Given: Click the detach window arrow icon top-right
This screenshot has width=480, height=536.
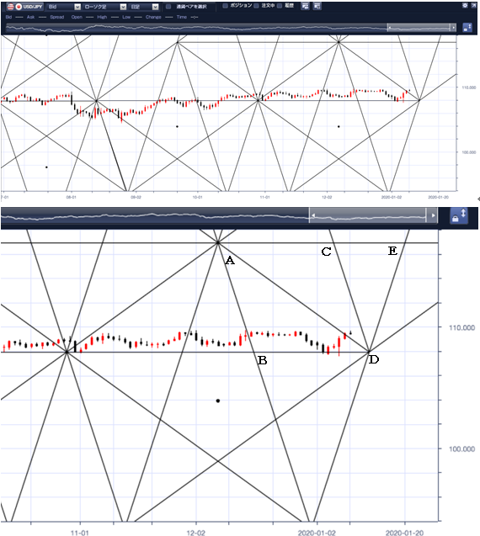Looking at the screenshot, I should (x=474, y=5).
